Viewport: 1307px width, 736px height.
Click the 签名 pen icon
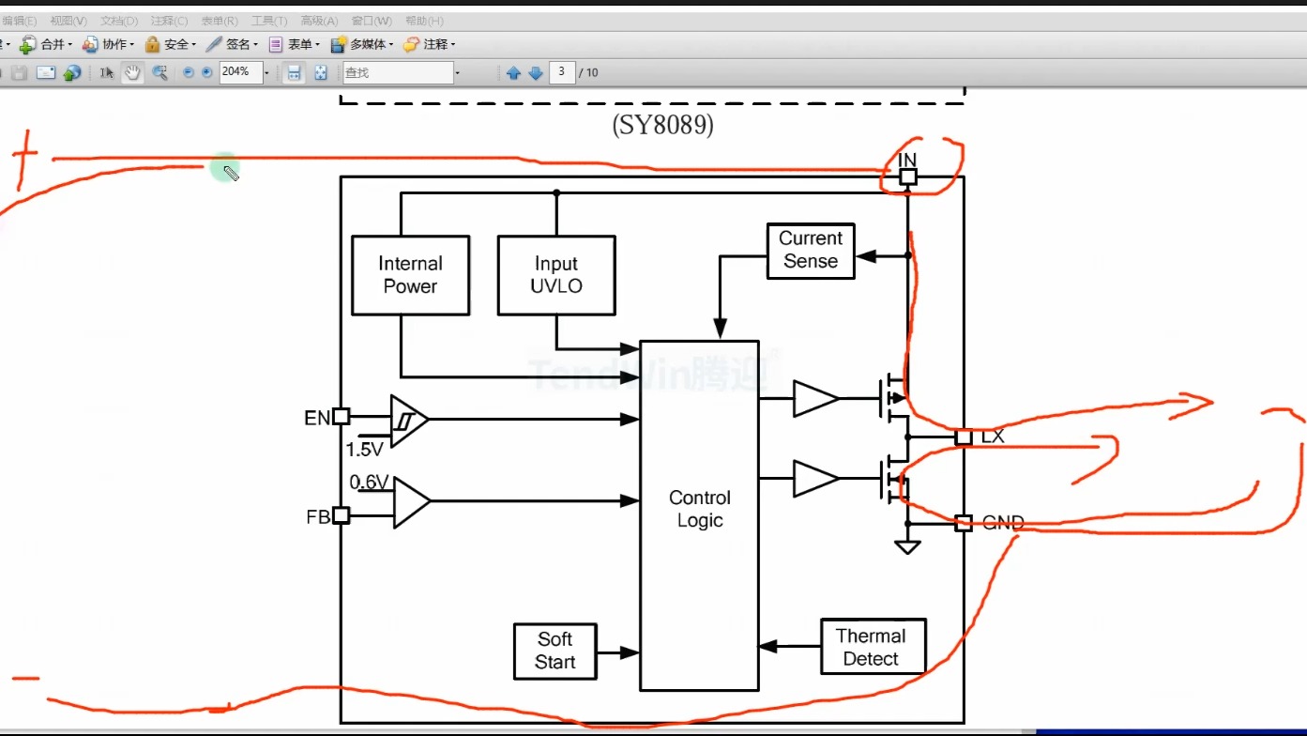coord(214,44)
